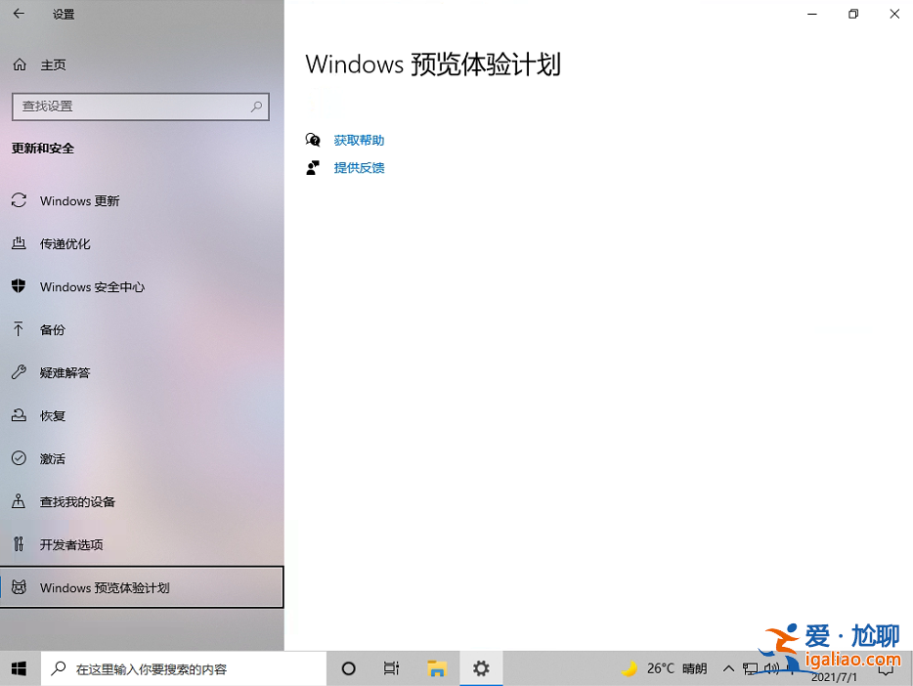Select the 备份 upload icon in the sidebar
The width and height of the screenshot is (913, 686).
tap(19, 329)
